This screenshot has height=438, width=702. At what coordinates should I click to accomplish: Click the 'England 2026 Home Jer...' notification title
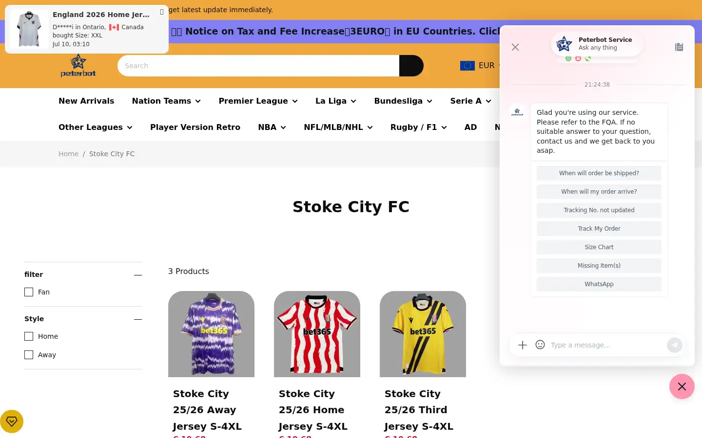click(101, 15)
